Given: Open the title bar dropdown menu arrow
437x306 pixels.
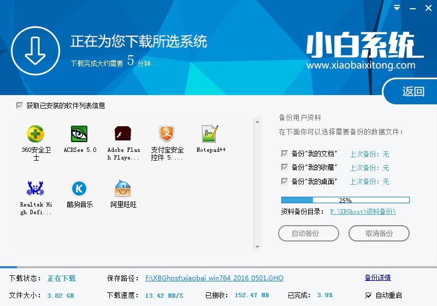Looking at the screenshot, I should [x=397, y=8].
